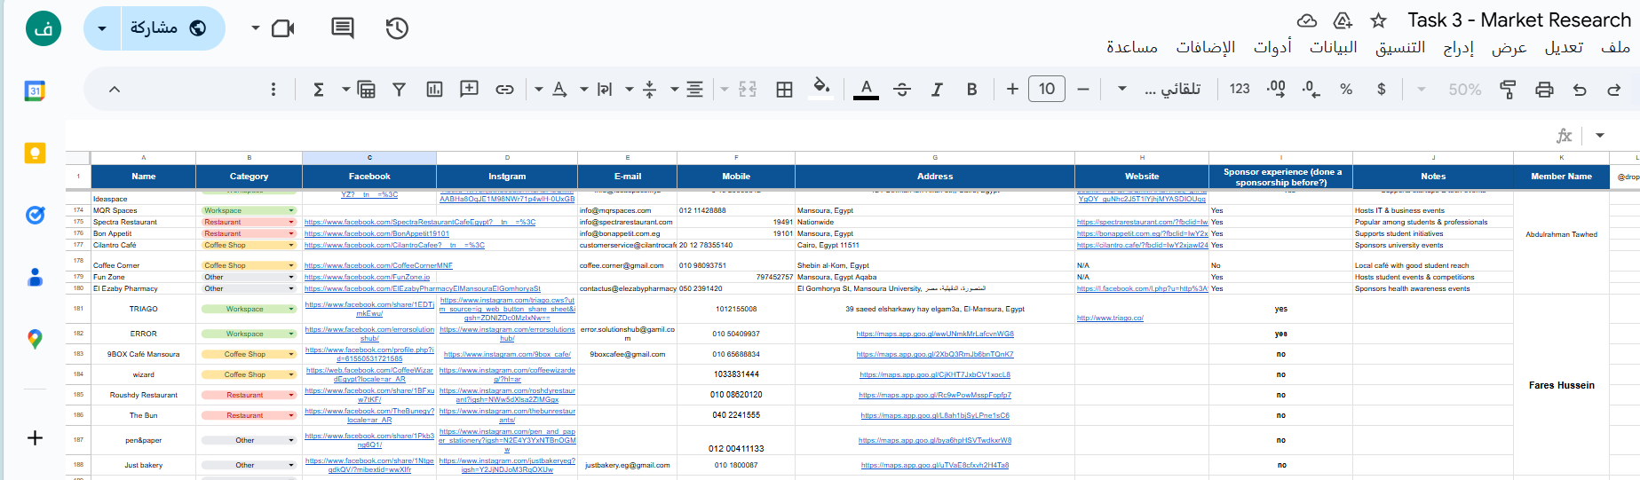
Task: Open the 50% zoom dropdown
Action: point(1452,89)
